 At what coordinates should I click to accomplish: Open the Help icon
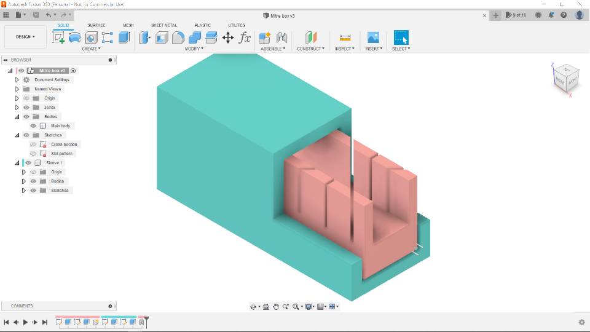(564, 15)
